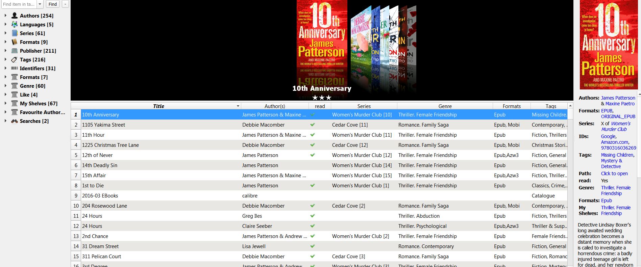This screenshot has width=641, height=267.
Task: Expand the My Shelves [67] category
Action: (x=5, y=103)
